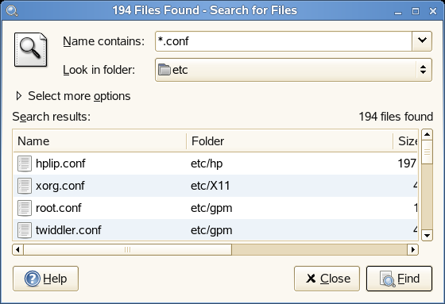
Task: Click horizontal scrollbar left arrow
Action: tap(17, 249)
